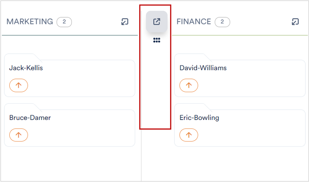The width and height of the screenshot is (309, 182).
Task: Collapse the Marketing column with its header icon
Action: pyautogui.click(x=125, y=22)
